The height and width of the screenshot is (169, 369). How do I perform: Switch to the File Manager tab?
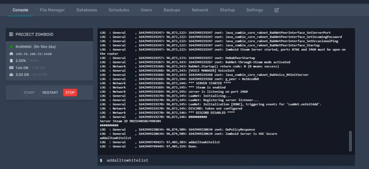(52, 10)
